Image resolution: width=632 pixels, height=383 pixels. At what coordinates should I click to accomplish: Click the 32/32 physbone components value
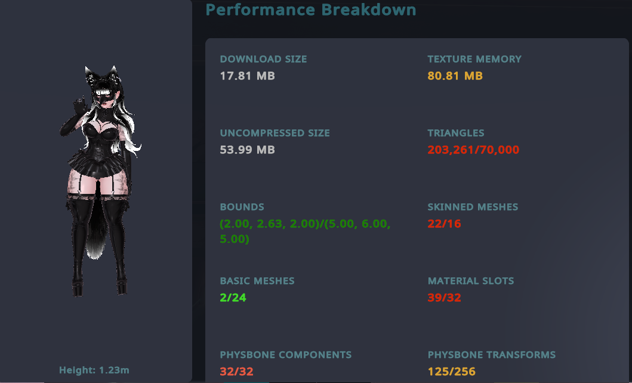pyautogui.click(x=236, y=372)
